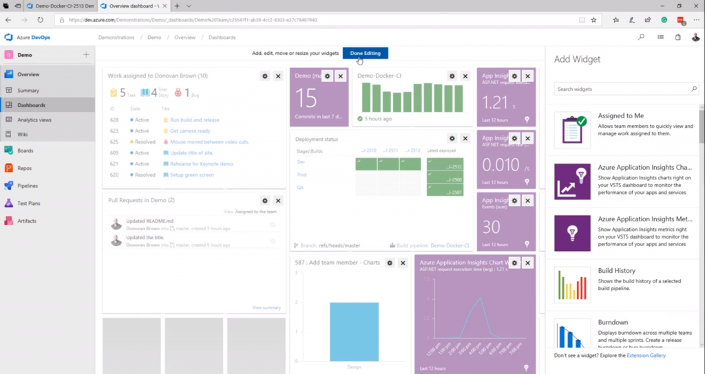Open tab list dropdown chevron in browser
Viewport: 705px width, 374px height.
tap(189, 6)
